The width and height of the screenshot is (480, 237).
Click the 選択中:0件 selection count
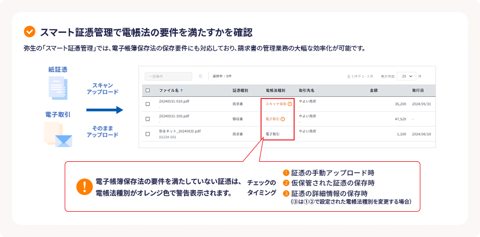tap(222, 76)
